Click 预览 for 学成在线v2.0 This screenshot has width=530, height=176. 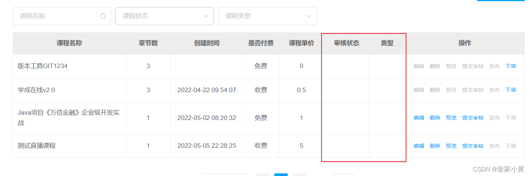tap(451, 90)
